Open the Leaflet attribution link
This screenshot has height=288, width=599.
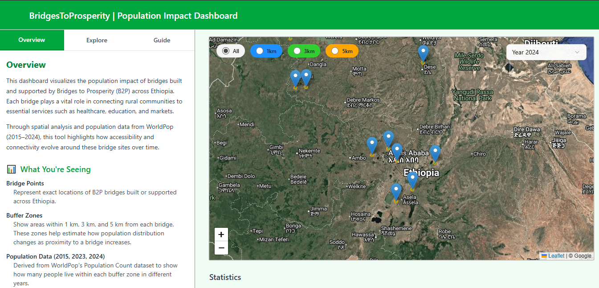[x=556, y=256]
